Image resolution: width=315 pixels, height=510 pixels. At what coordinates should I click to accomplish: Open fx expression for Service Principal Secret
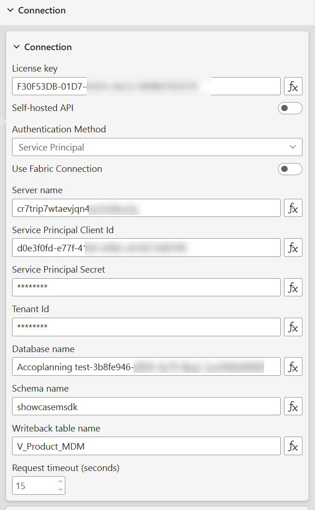click(293, 288)
